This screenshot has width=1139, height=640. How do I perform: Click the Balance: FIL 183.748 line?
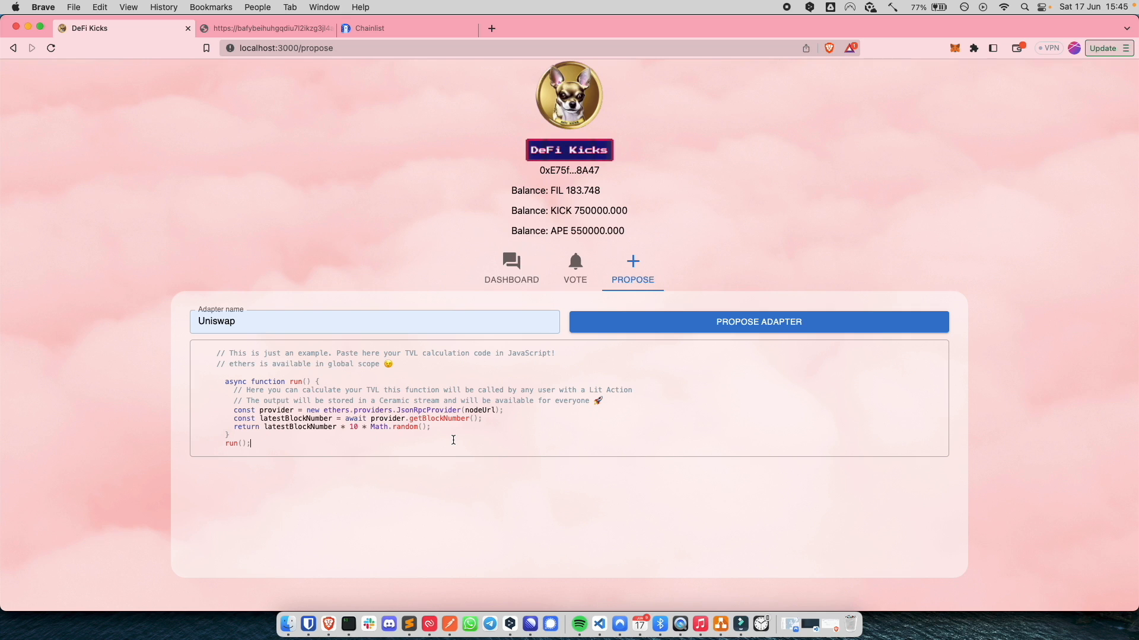[555, 191]
